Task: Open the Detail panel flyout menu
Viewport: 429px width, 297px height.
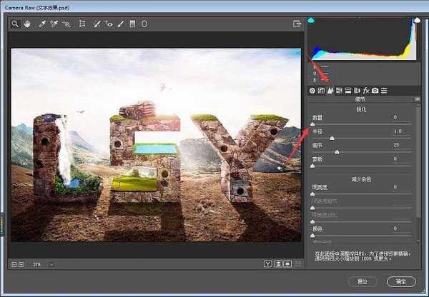Action: (419, 99)
